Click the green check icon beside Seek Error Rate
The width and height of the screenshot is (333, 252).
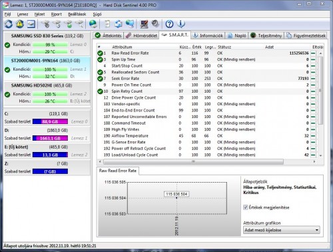coord(100,79)
